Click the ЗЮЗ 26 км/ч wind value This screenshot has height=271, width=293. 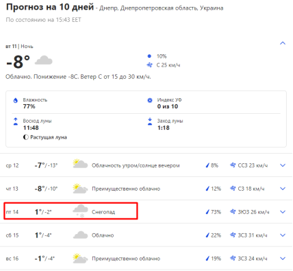[253, 212]
